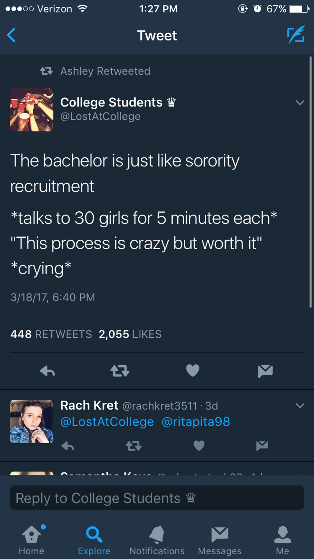The height and width of the screenshot is (559, 314).
Task: Like the bachelor sorority tweet
Action: tap(193, 370)
